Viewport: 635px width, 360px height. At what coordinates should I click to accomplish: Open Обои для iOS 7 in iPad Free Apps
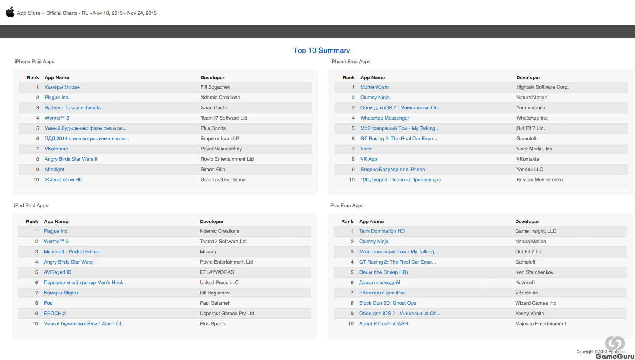(x=400, y=314)
